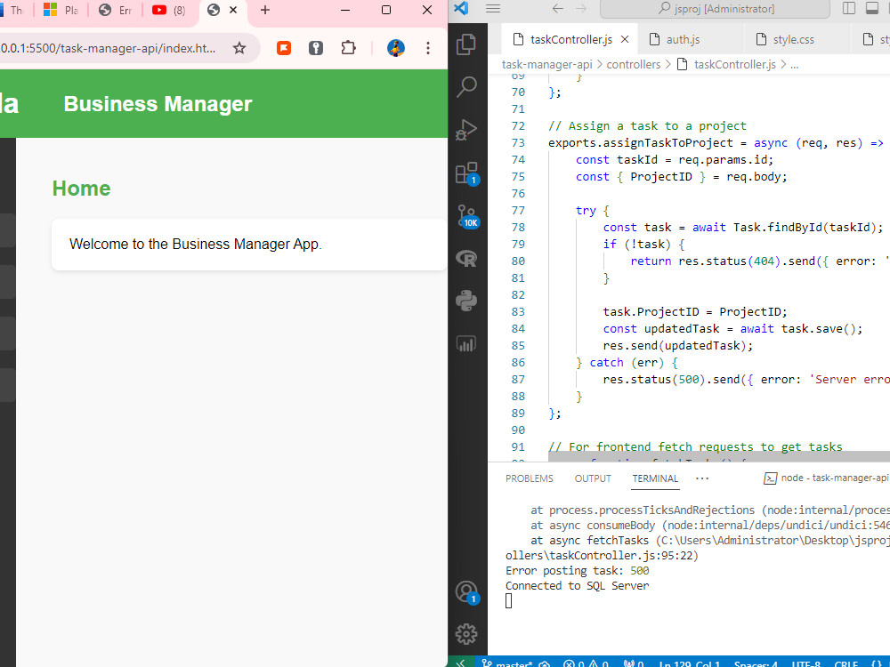
Task: Open errors and warnings count in status bar
Action: click(586, 663)
